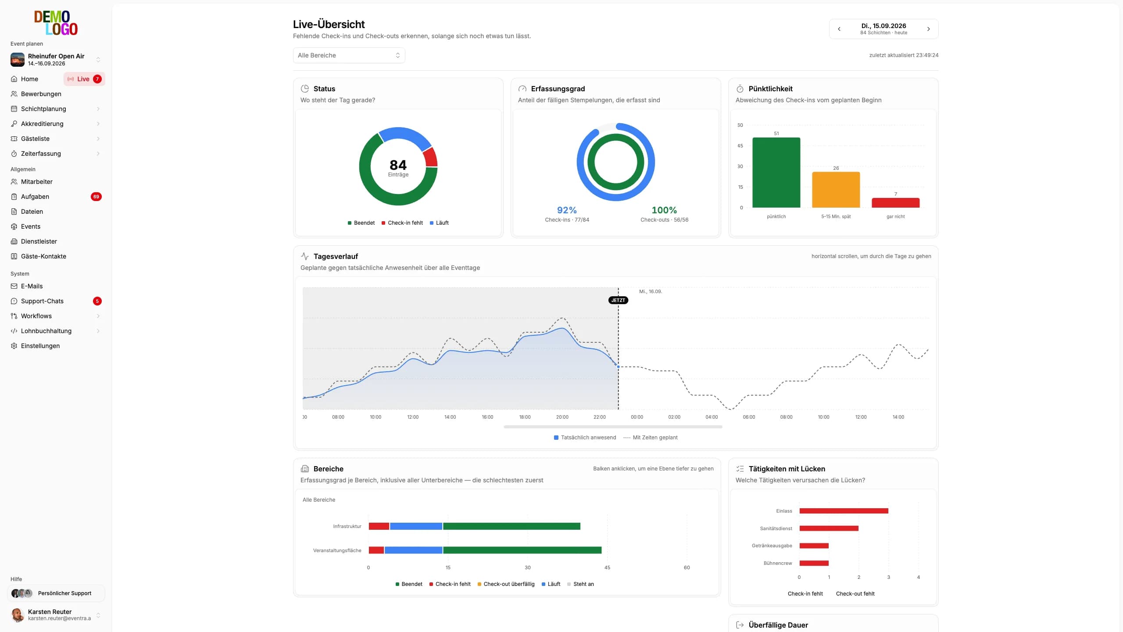Viewport: 1123px width, 632px height.
Task: Open Mitarbeiter in the sidebar
Action: (56, 182)
